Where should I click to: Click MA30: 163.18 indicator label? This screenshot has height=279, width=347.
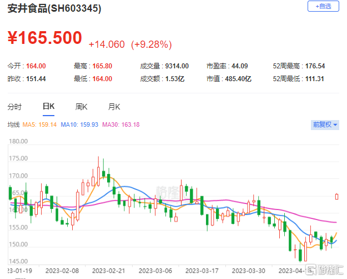(x=121, y=124)
